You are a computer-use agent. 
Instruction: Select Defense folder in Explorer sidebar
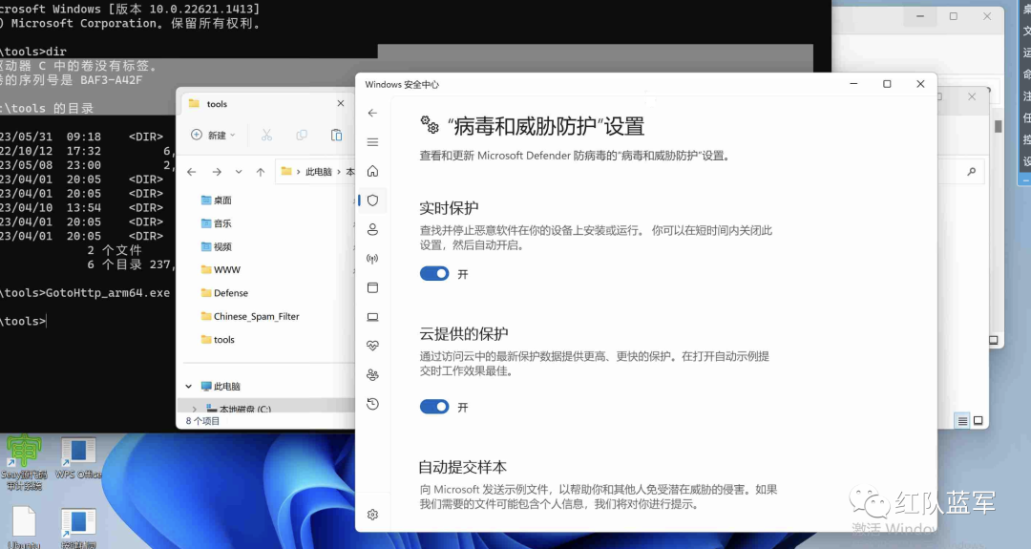[224, 292]
